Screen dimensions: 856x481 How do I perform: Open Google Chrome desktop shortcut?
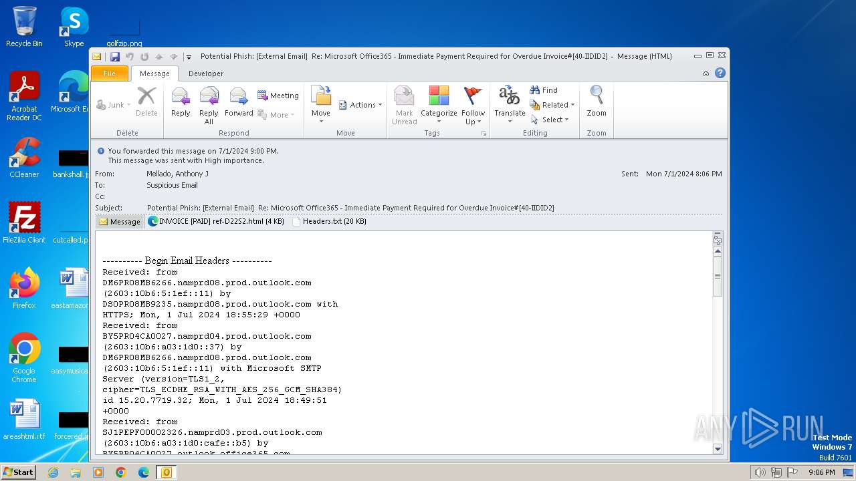click(24, 357)
